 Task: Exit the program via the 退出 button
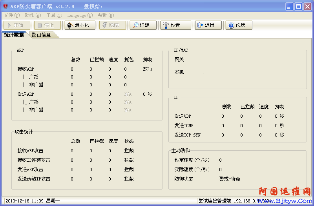[208, 25]
